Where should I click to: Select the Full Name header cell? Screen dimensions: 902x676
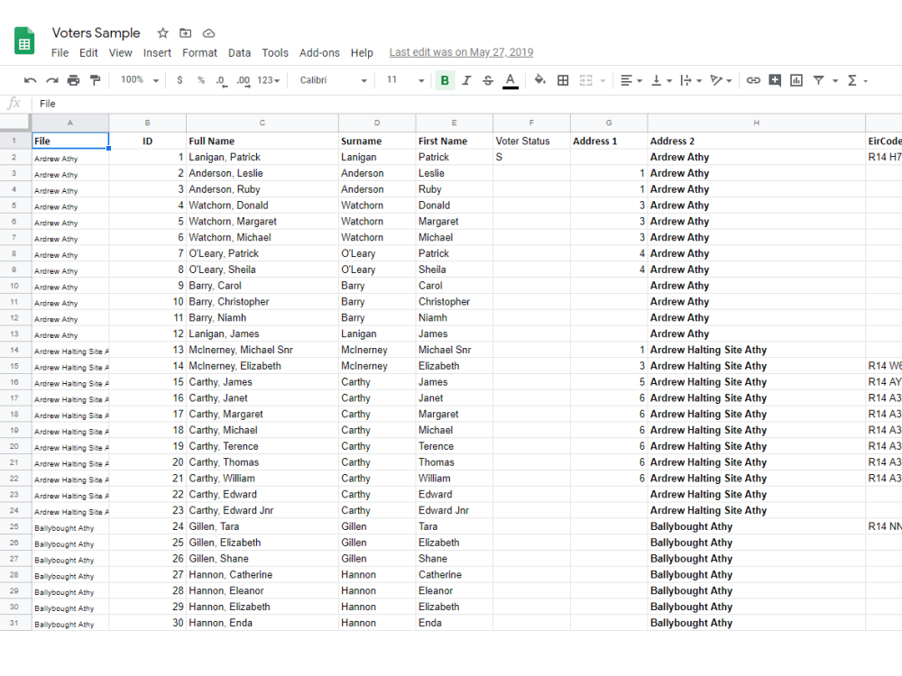pyautogui.click(x=262, y=141)
